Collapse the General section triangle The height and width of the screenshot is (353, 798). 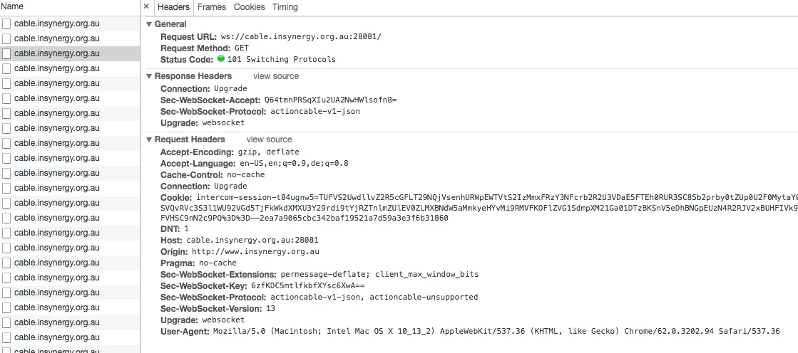click(x=149, y=24)
